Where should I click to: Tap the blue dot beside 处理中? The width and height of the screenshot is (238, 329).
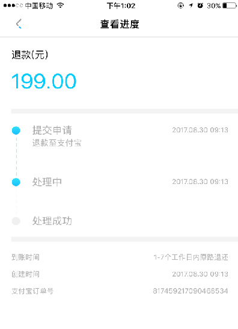pos(16,182)
